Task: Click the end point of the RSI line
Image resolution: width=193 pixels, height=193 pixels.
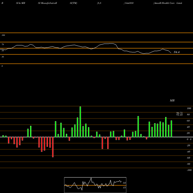Action: (171, 53)
